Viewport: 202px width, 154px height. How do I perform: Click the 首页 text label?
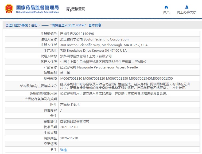pos(166,12)
